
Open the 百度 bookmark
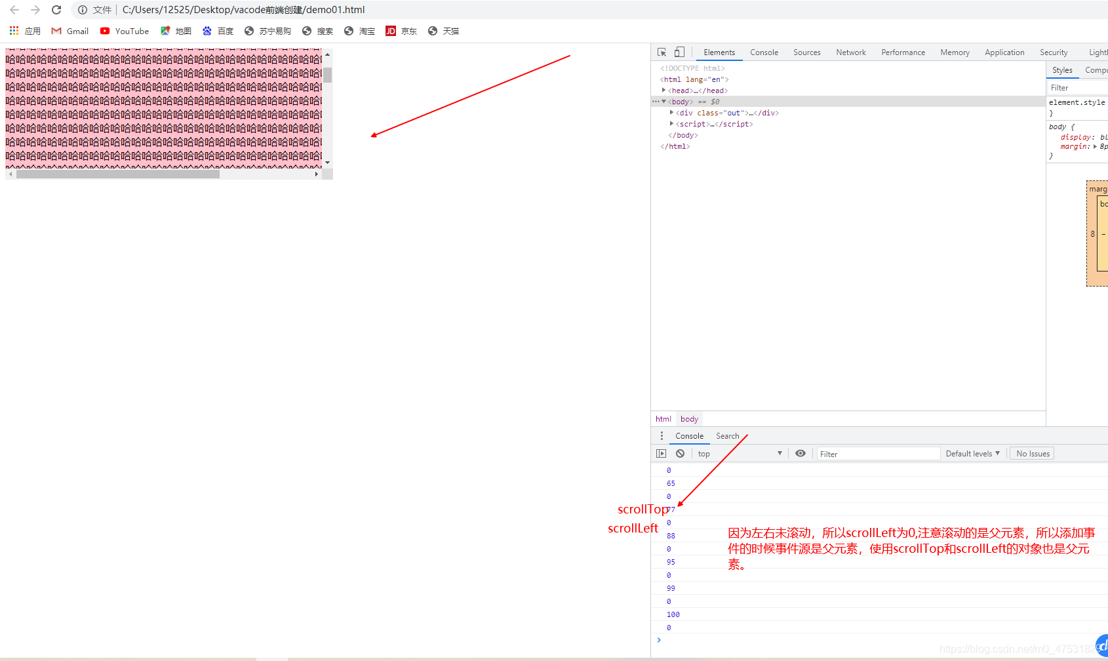pyautogui.click(x=218, y=31)
